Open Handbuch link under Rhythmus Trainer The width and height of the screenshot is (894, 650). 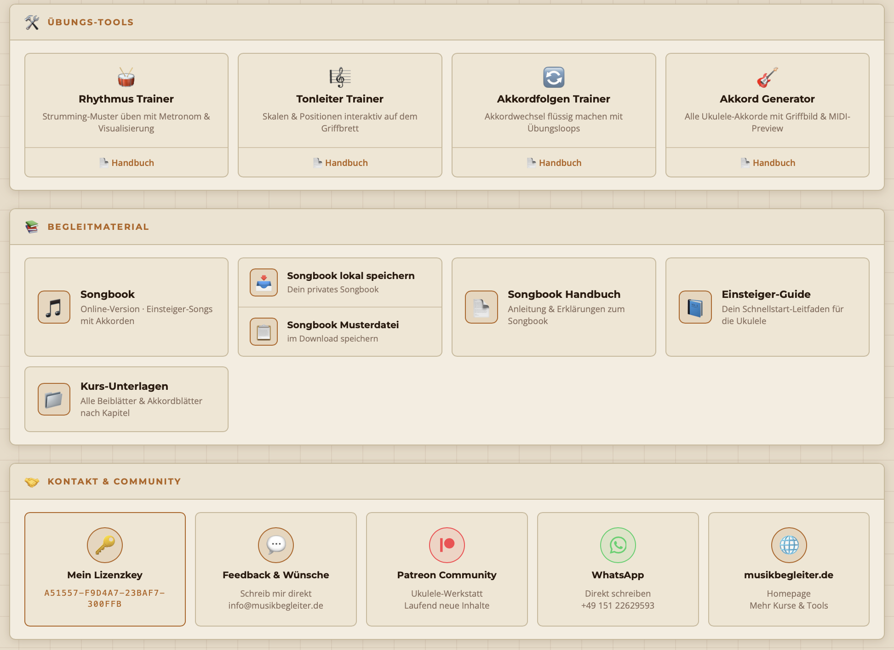tap(127, 163)
